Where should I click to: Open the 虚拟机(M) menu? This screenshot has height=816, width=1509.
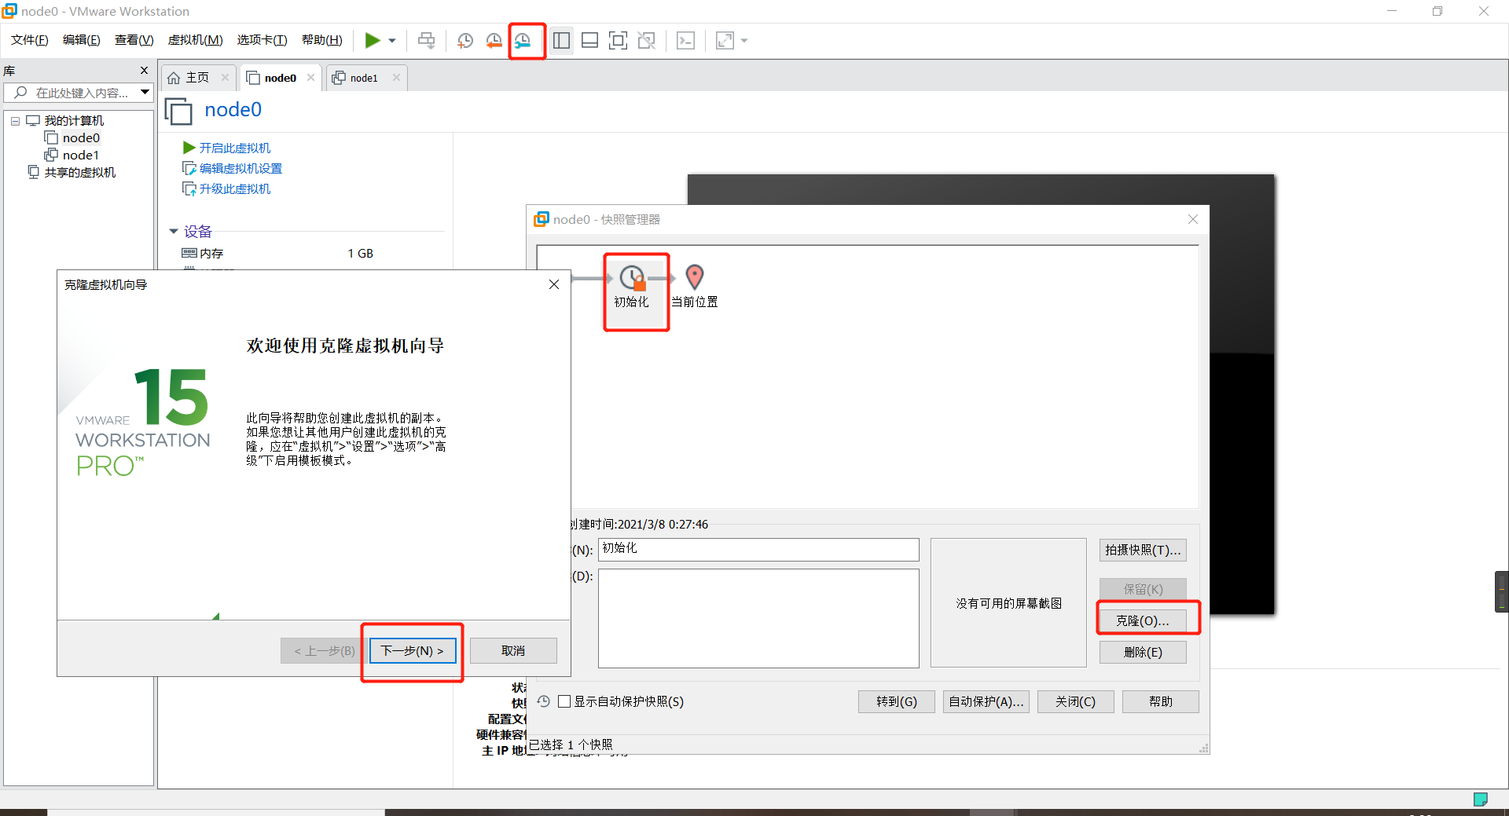tap(195, 40)
